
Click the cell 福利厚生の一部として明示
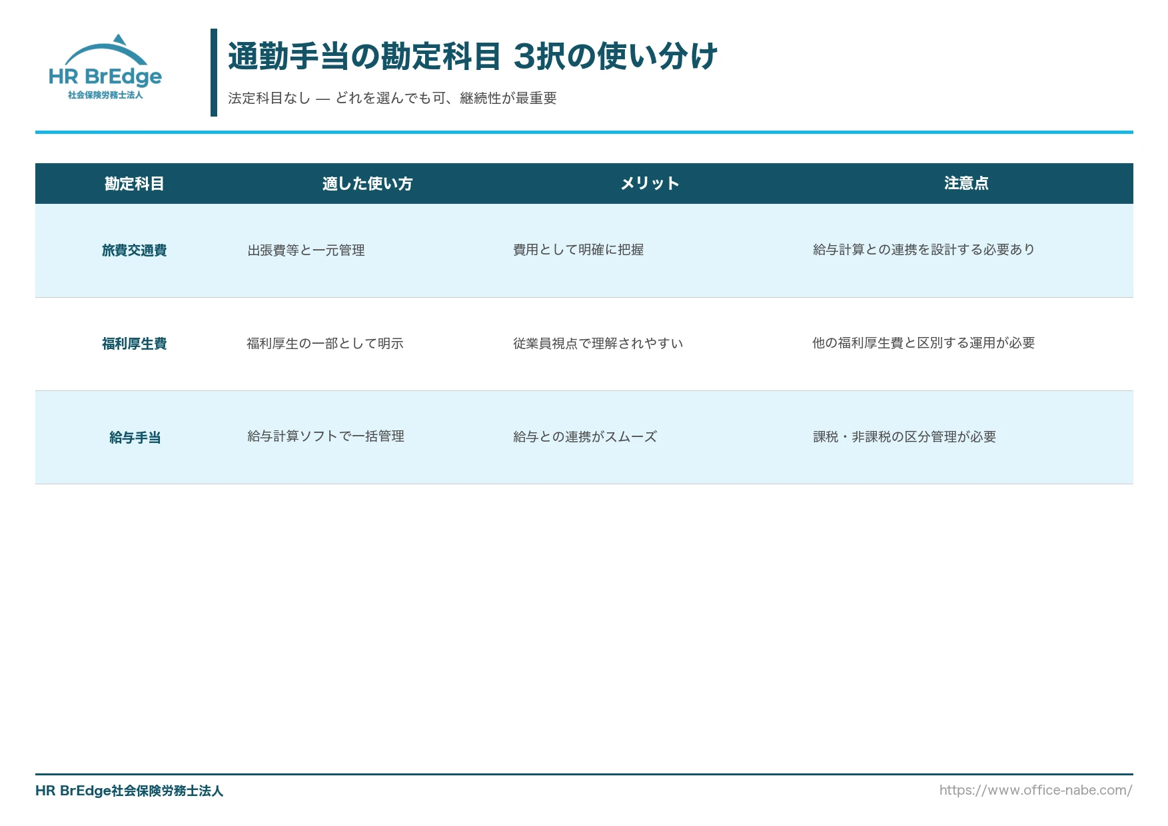point(325,343)
